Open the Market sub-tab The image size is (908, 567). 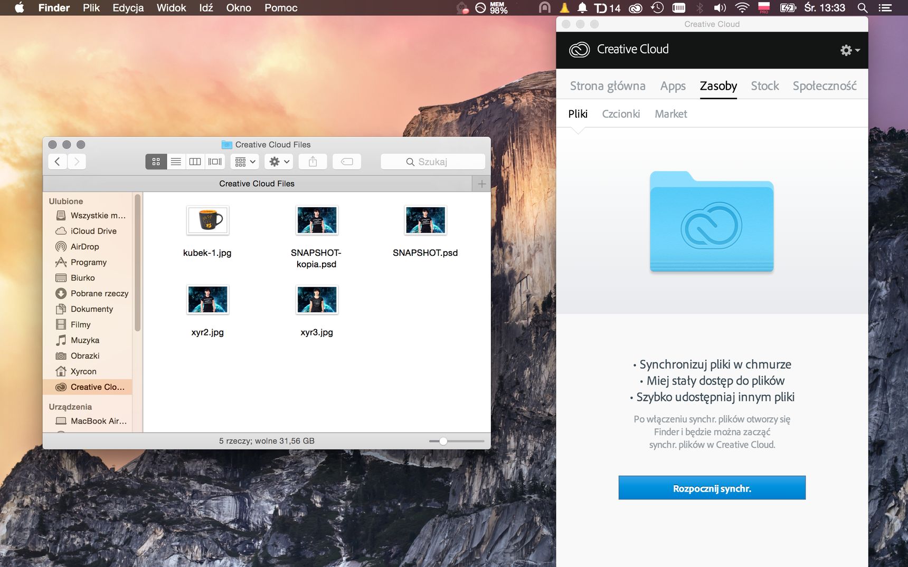pos(670,114)
